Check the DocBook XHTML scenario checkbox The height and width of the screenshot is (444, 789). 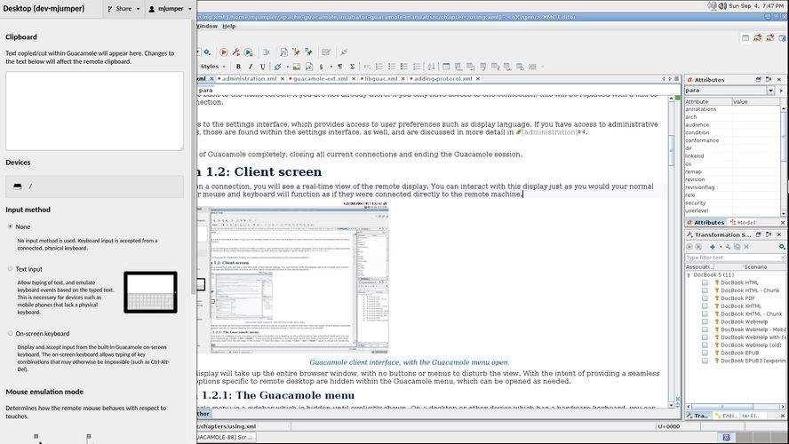coord(705,305)
